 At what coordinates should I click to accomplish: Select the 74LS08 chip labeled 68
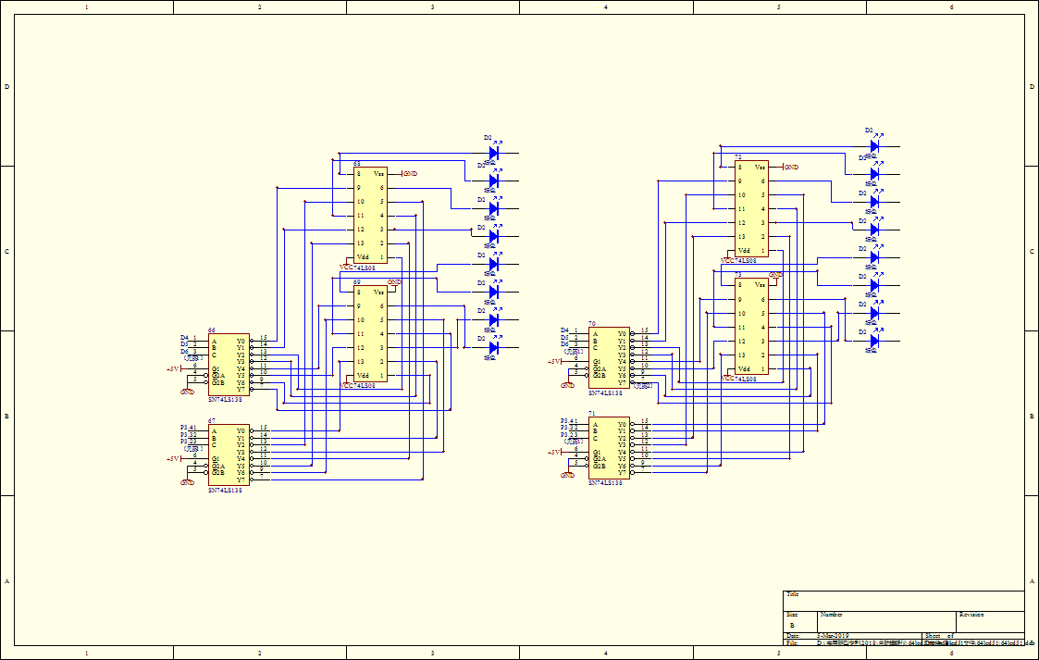[x=370, y=216]
